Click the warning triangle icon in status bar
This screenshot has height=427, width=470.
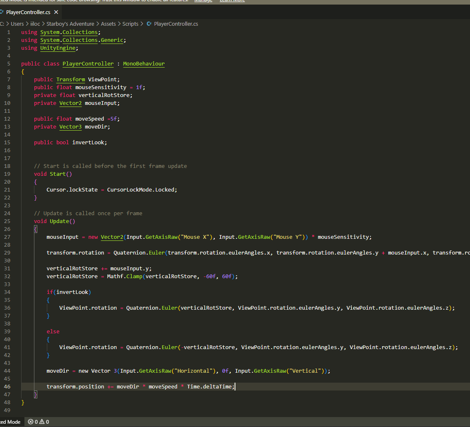click(x=42, y=422)
